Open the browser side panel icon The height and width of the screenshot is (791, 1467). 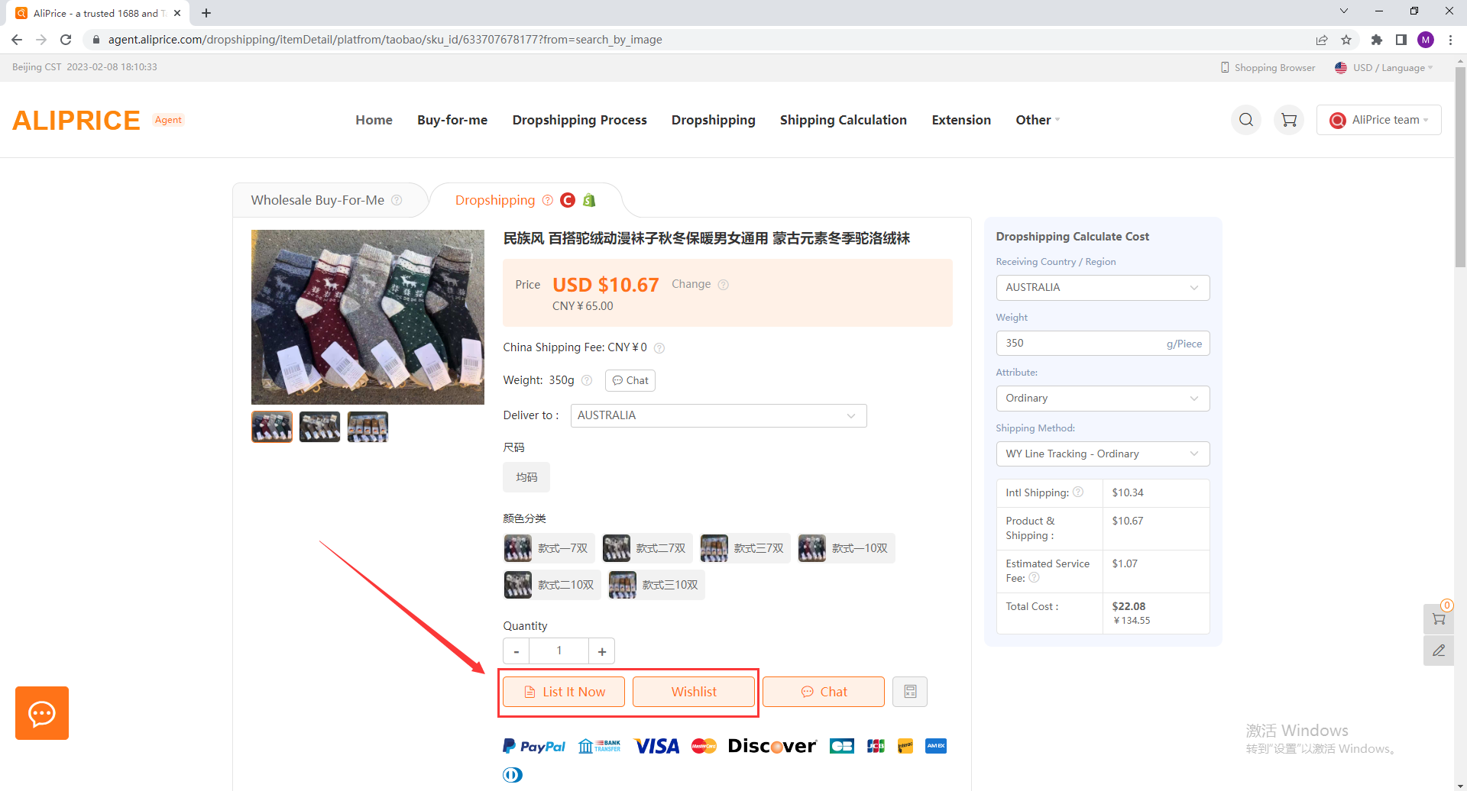point(1401,40)
